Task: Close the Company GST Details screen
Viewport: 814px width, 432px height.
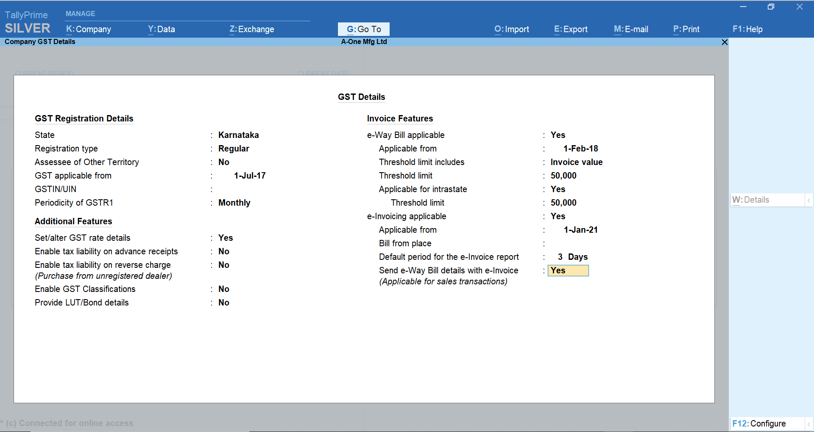Action: click(725, 42)
